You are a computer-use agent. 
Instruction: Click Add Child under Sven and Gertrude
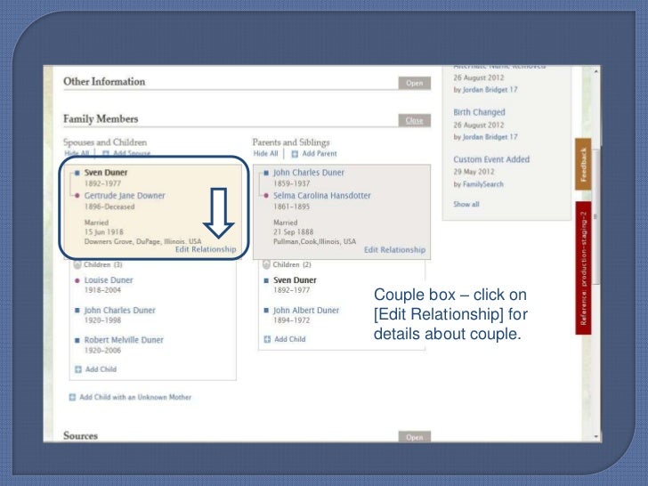(101, 369)
